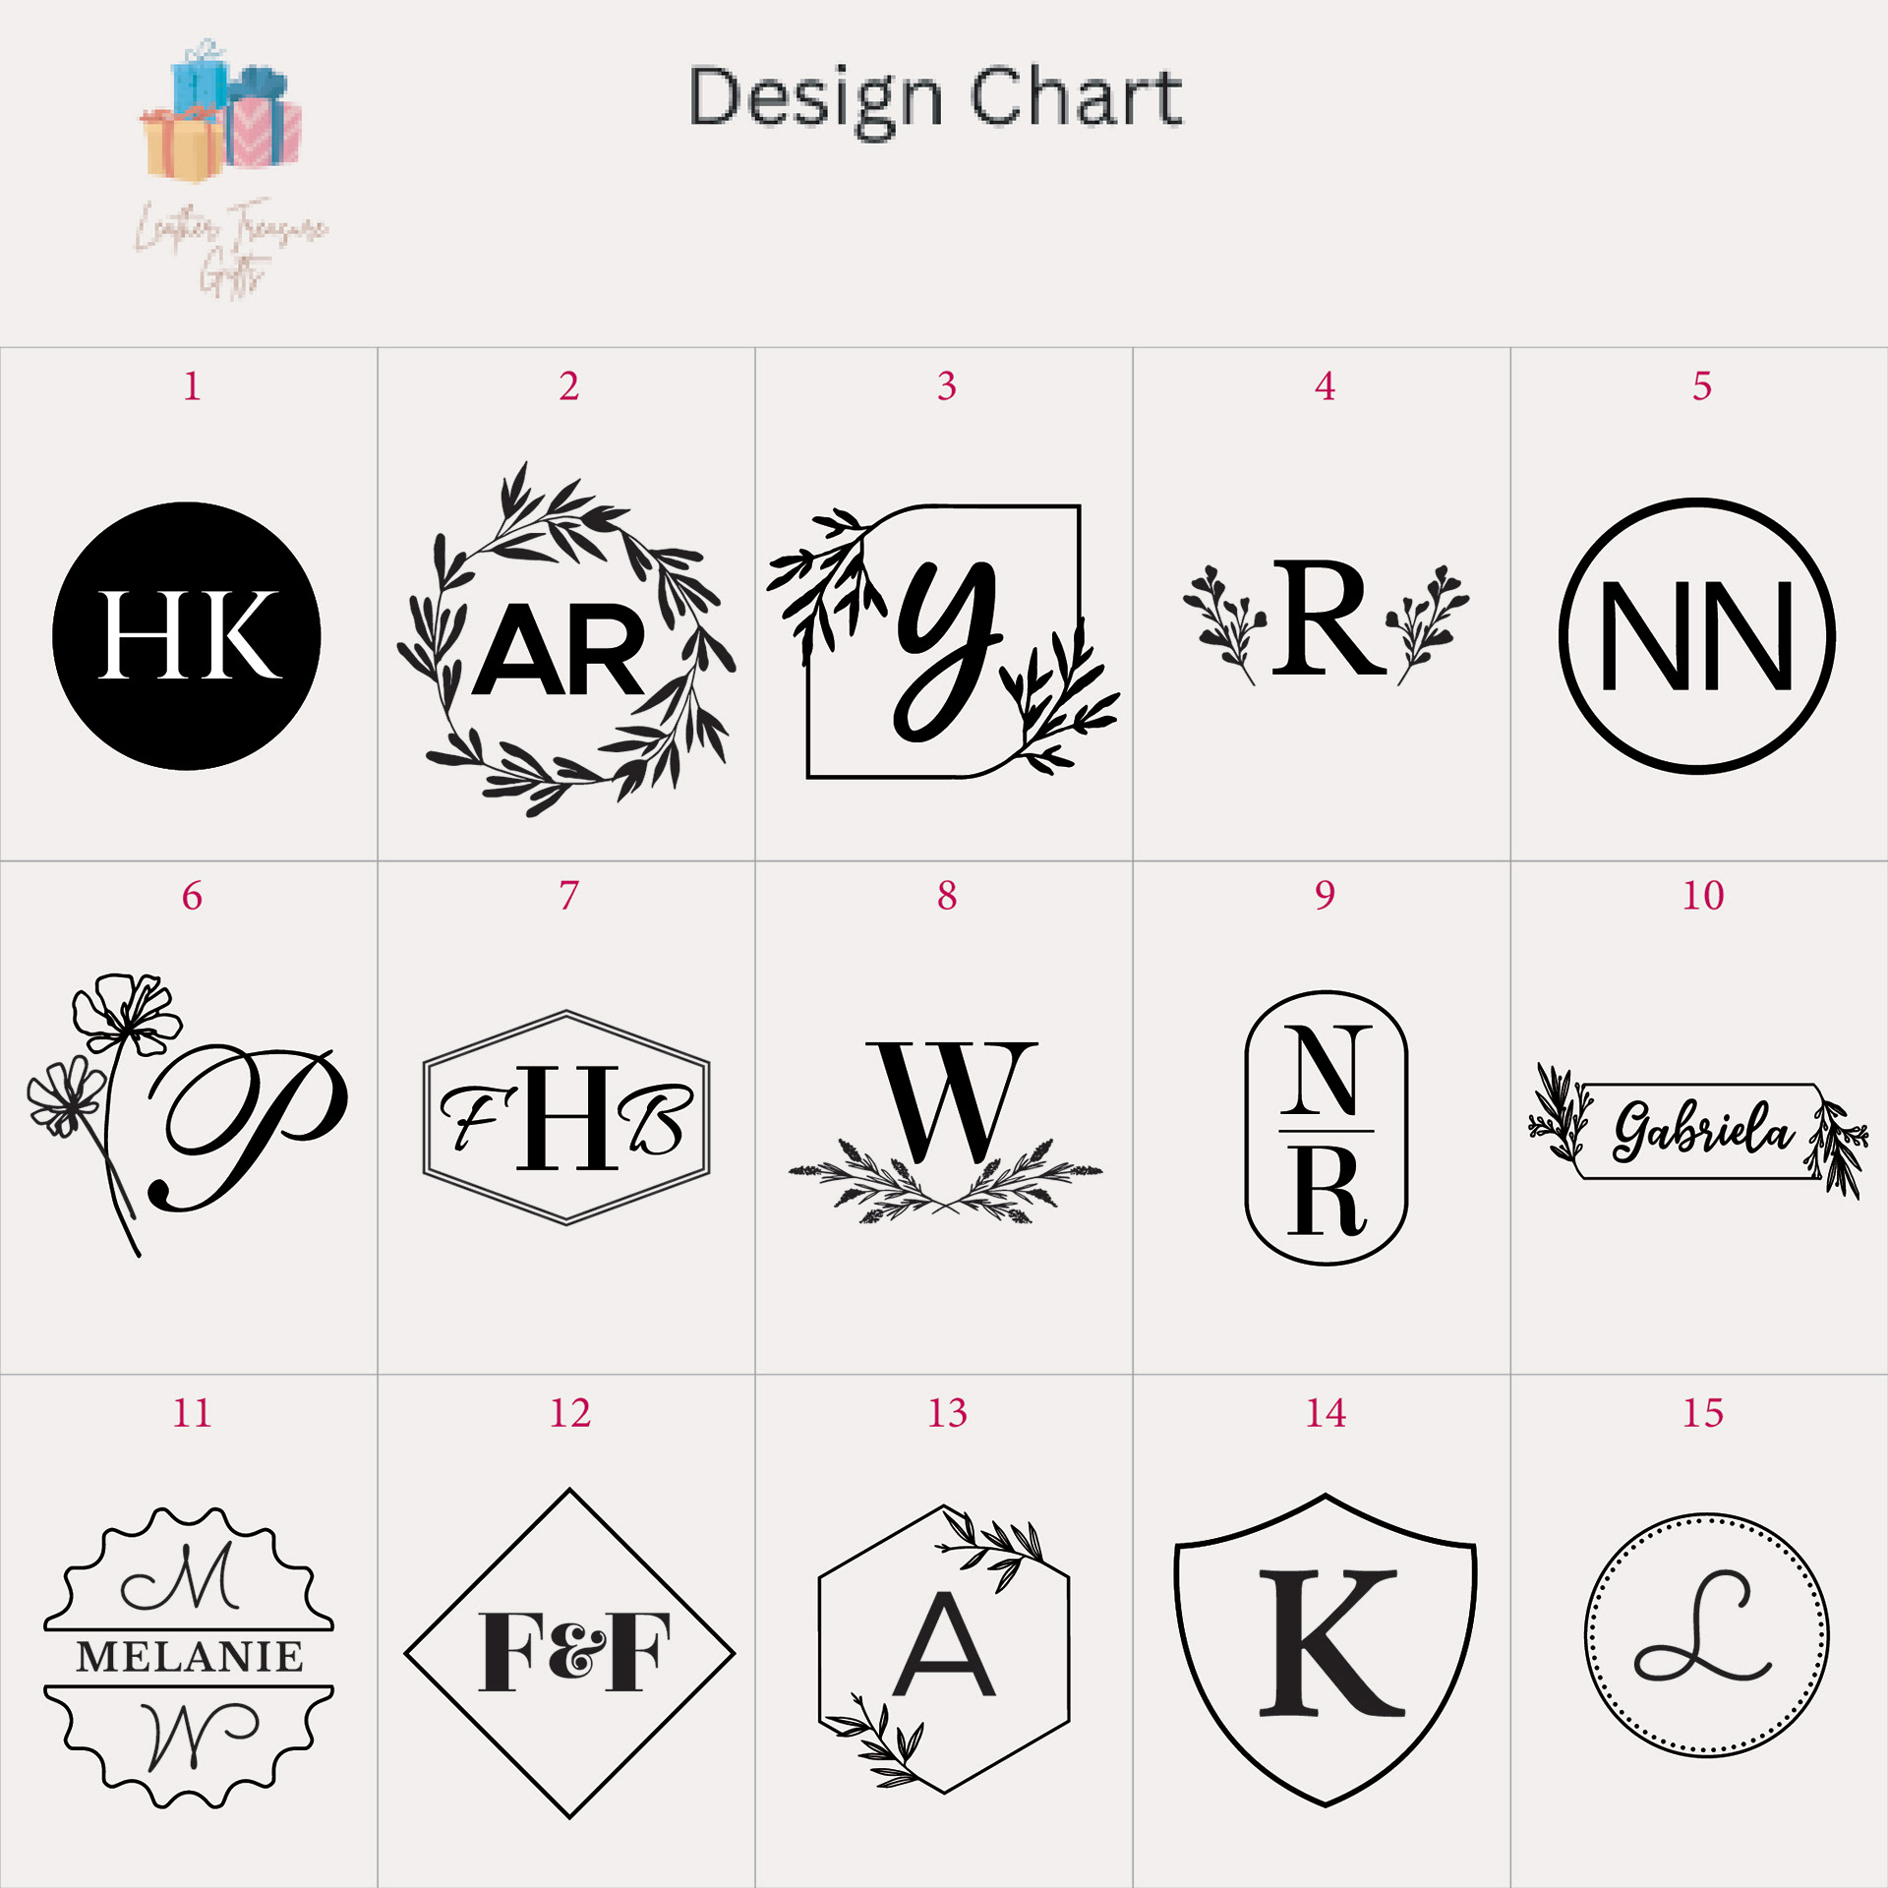Select the black circle HK monogram design

point(187,636)
